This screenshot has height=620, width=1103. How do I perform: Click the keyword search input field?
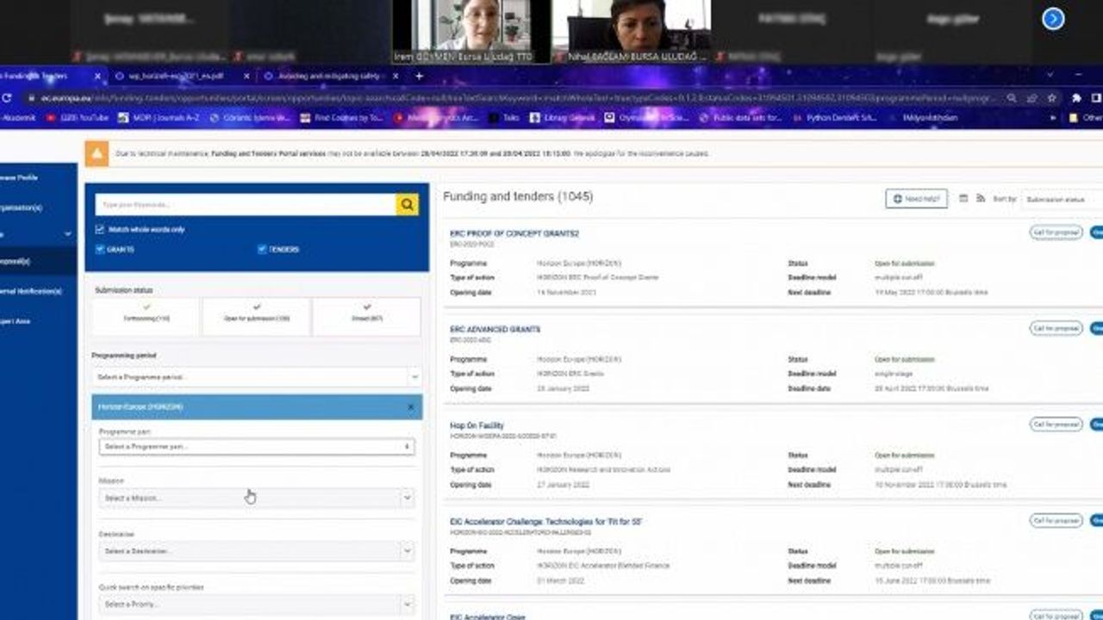pos(246,204)
